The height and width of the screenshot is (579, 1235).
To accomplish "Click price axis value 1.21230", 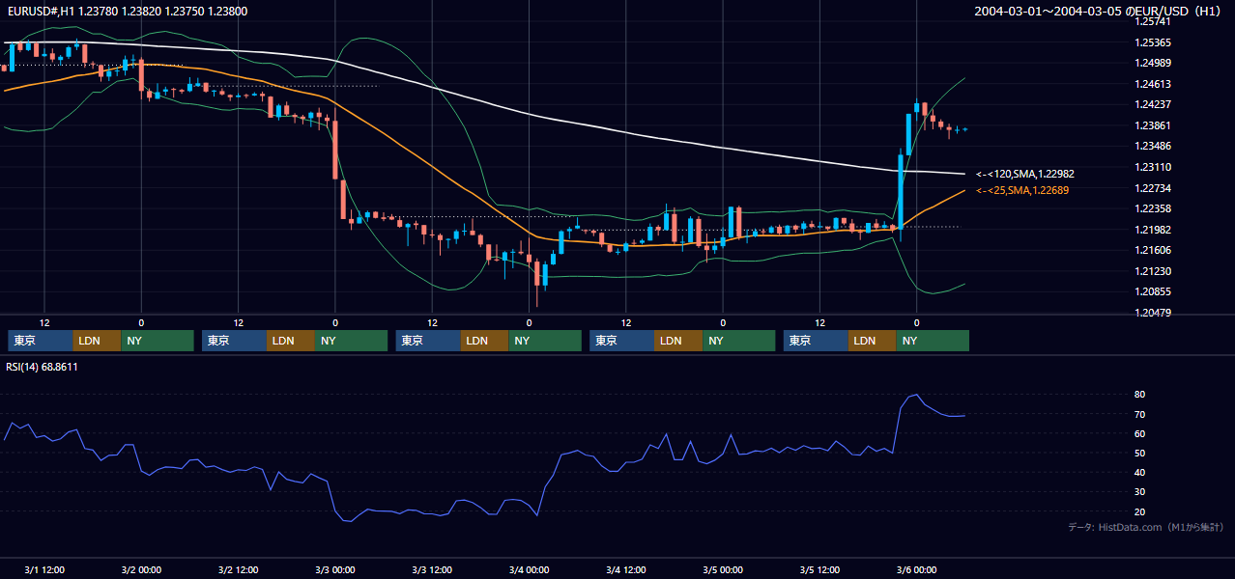I will [1152, 271].
